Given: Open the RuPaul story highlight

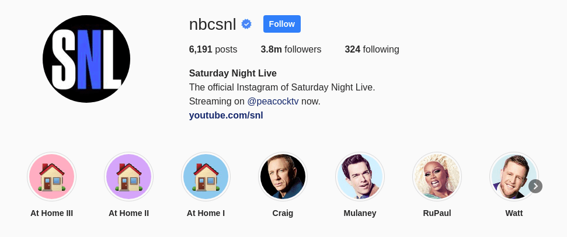Looking at the screenshot, I should click(437, 177).
